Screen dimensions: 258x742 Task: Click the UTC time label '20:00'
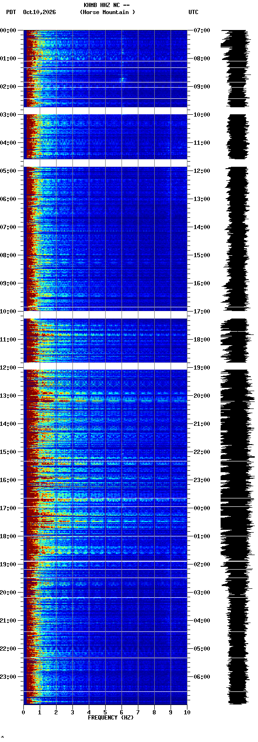(x=202, y=396)
